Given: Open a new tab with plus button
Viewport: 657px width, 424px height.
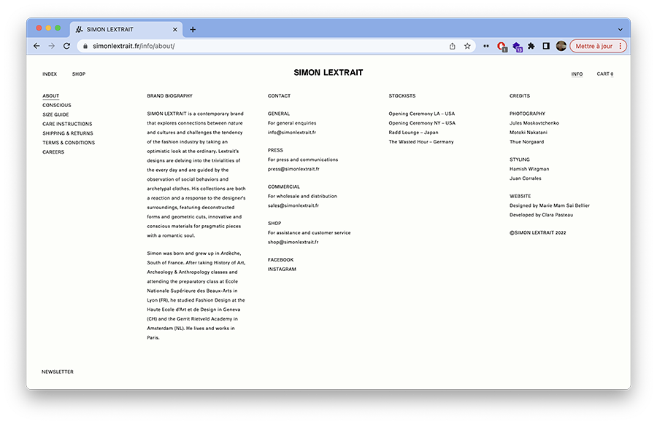Looking at the screenshot, I should pos(193,29).
